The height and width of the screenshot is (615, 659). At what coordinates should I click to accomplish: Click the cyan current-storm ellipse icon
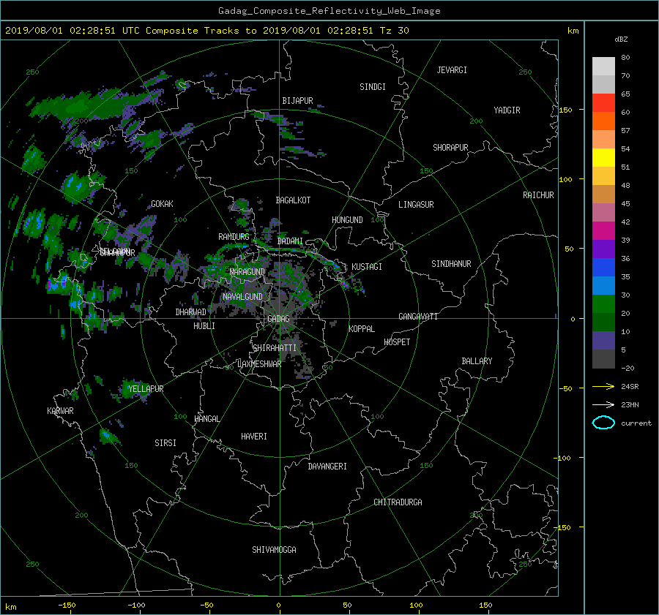click(x=603, y=423)
